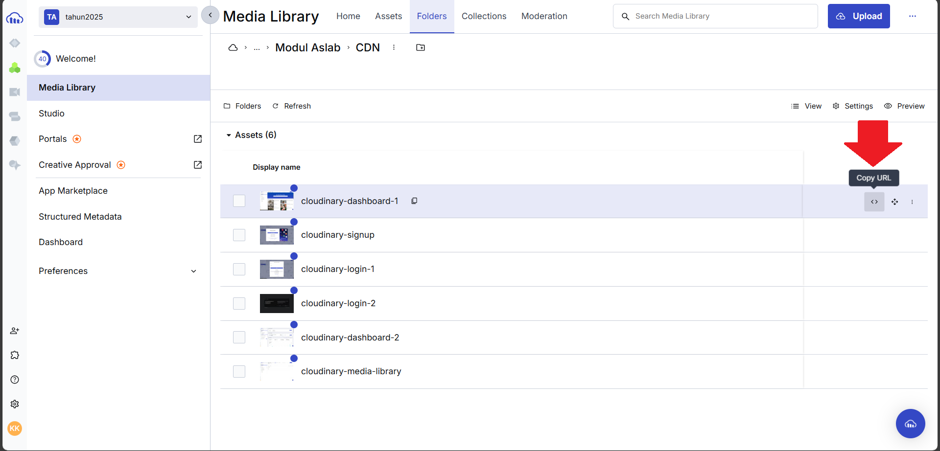Select the cloudinary-dashboard-2 checkbox
The image size is (940, 451).
(239, 338)
